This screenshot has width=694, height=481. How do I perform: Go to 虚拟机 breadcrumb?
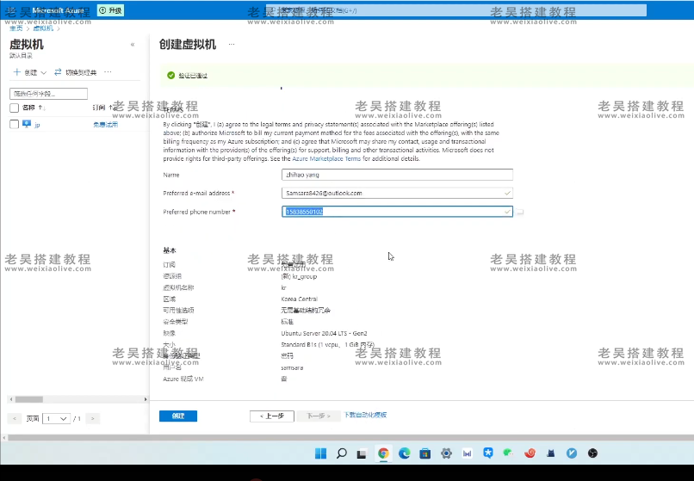(x=43, y=28)
